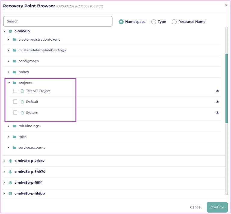
Task: Expand the clusterroletemplatebindings folder
Action: point(8,50)
